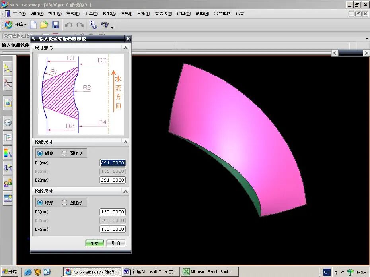Screen dimensions: 370x277
Task: Click the third quick launch icon with the blue arrow
Action: (47, 272)
